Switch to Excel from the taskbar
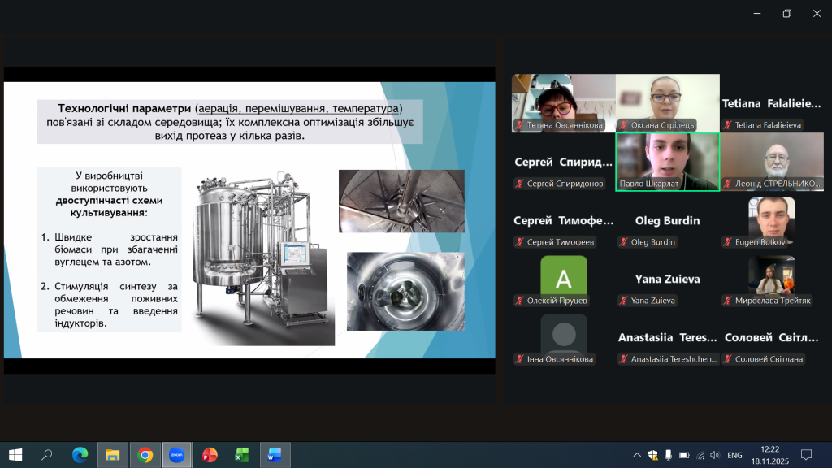The height and width of the screenshot is (468, 832). click(x=242, y=455)
